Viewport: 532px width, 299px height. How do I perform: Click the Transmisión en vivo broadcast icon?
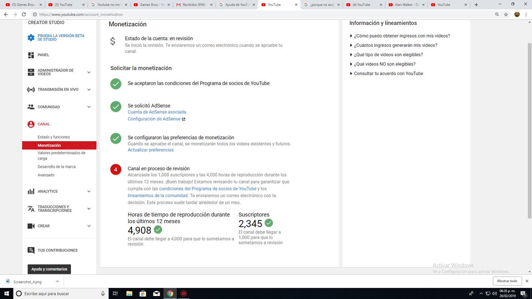(x=31, y=89)
